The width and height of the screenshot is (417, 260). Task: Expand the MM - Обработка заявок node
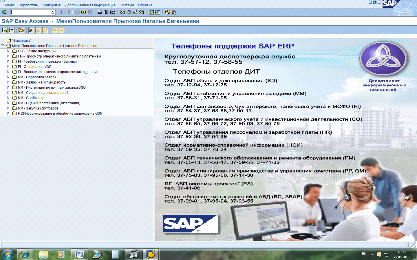point(8,77)
